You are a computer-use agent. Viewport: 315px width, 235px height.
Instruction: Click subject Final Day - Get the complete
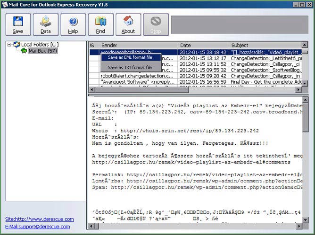(266, 82)
